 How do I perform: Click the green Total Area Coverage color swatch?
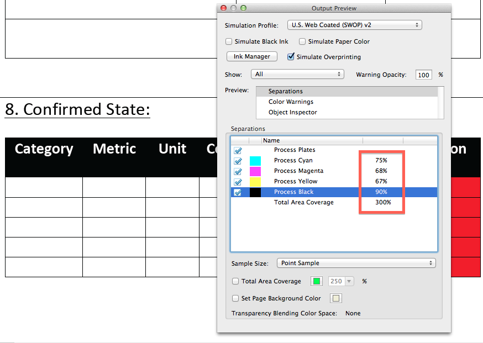pyautogui.click(x=316, y=281)
